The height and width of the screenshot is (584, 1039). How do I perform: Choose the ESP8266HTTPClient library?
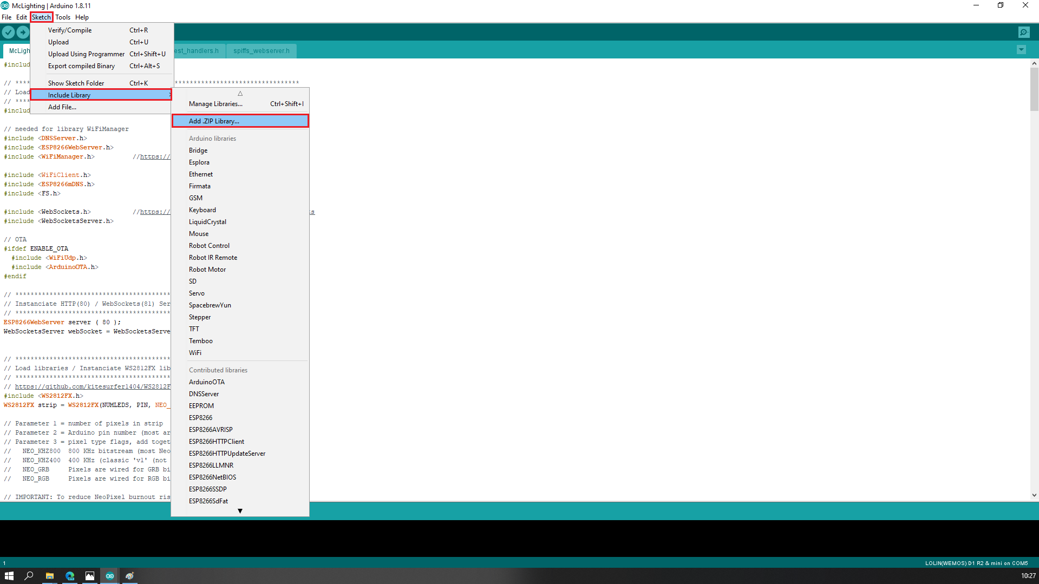click(217, 442)
